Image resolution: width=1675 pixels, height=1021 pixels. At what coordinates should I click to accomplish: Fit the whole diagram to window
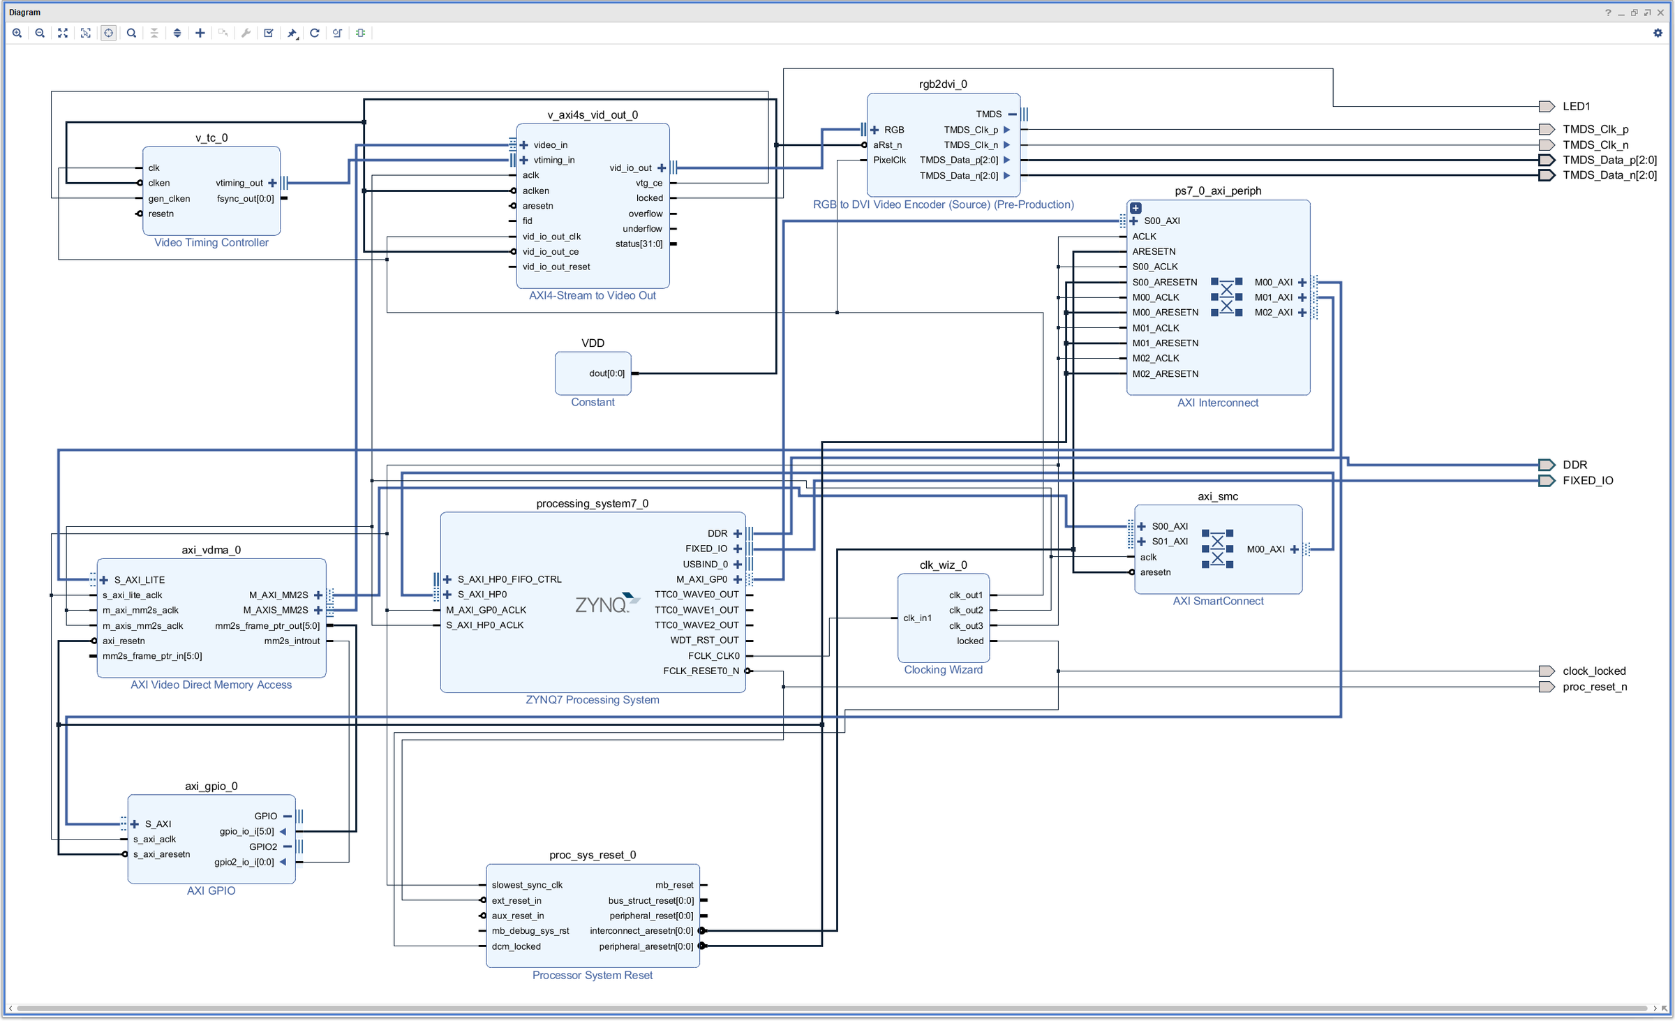click(x=63, y=33)
